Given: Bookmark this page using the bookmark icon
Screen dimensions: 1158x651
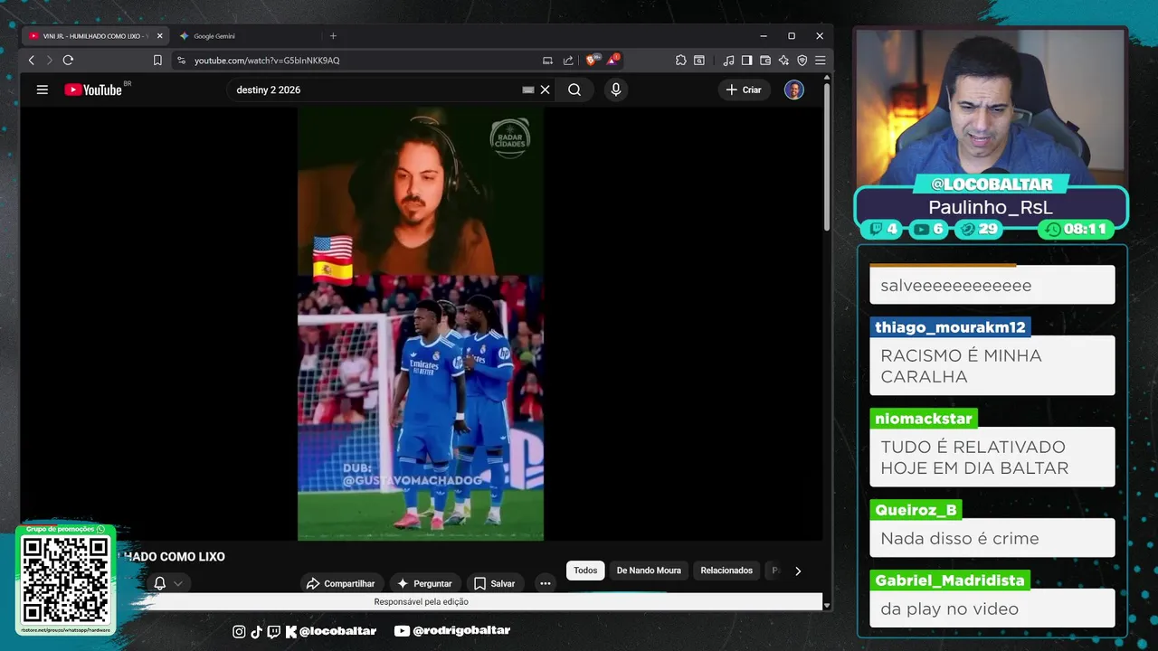Looking at the screenshot, I should (157, 61).
